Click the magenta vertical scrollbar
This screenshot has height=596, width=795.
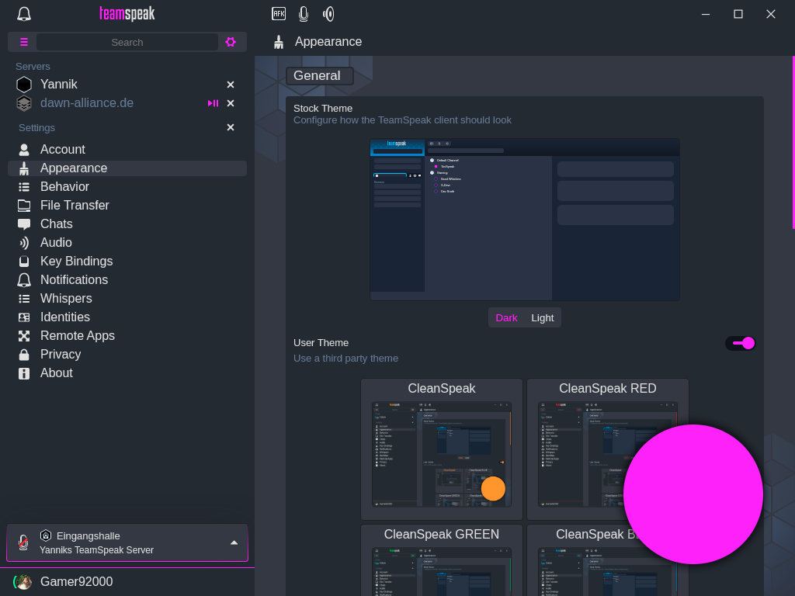[793, 143]
